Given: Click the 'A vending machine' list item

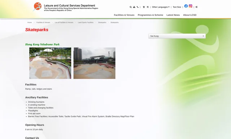Looking at the screenshot, I should [36, 105].
